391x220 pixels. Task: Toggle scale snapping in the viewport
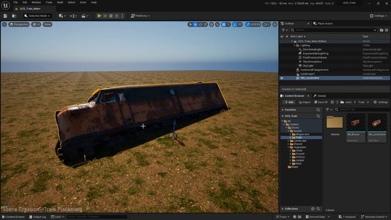pos(247,24)
